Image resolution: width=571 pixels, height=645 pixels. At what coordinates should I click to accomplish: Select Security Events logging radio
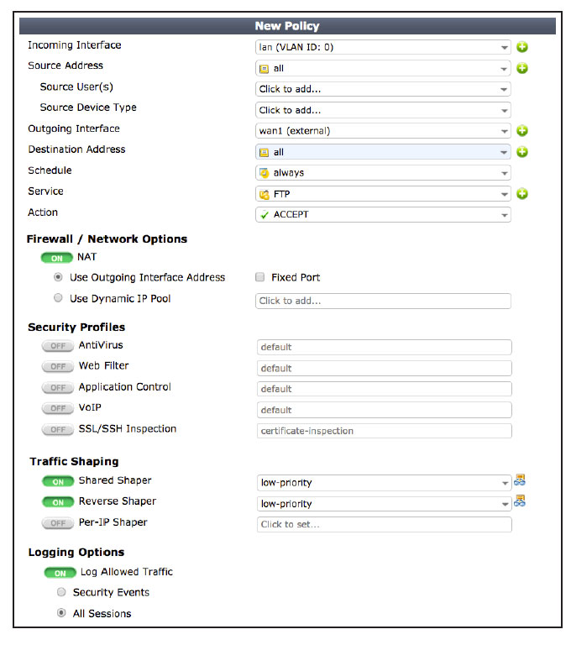click(x=61, y=592)
